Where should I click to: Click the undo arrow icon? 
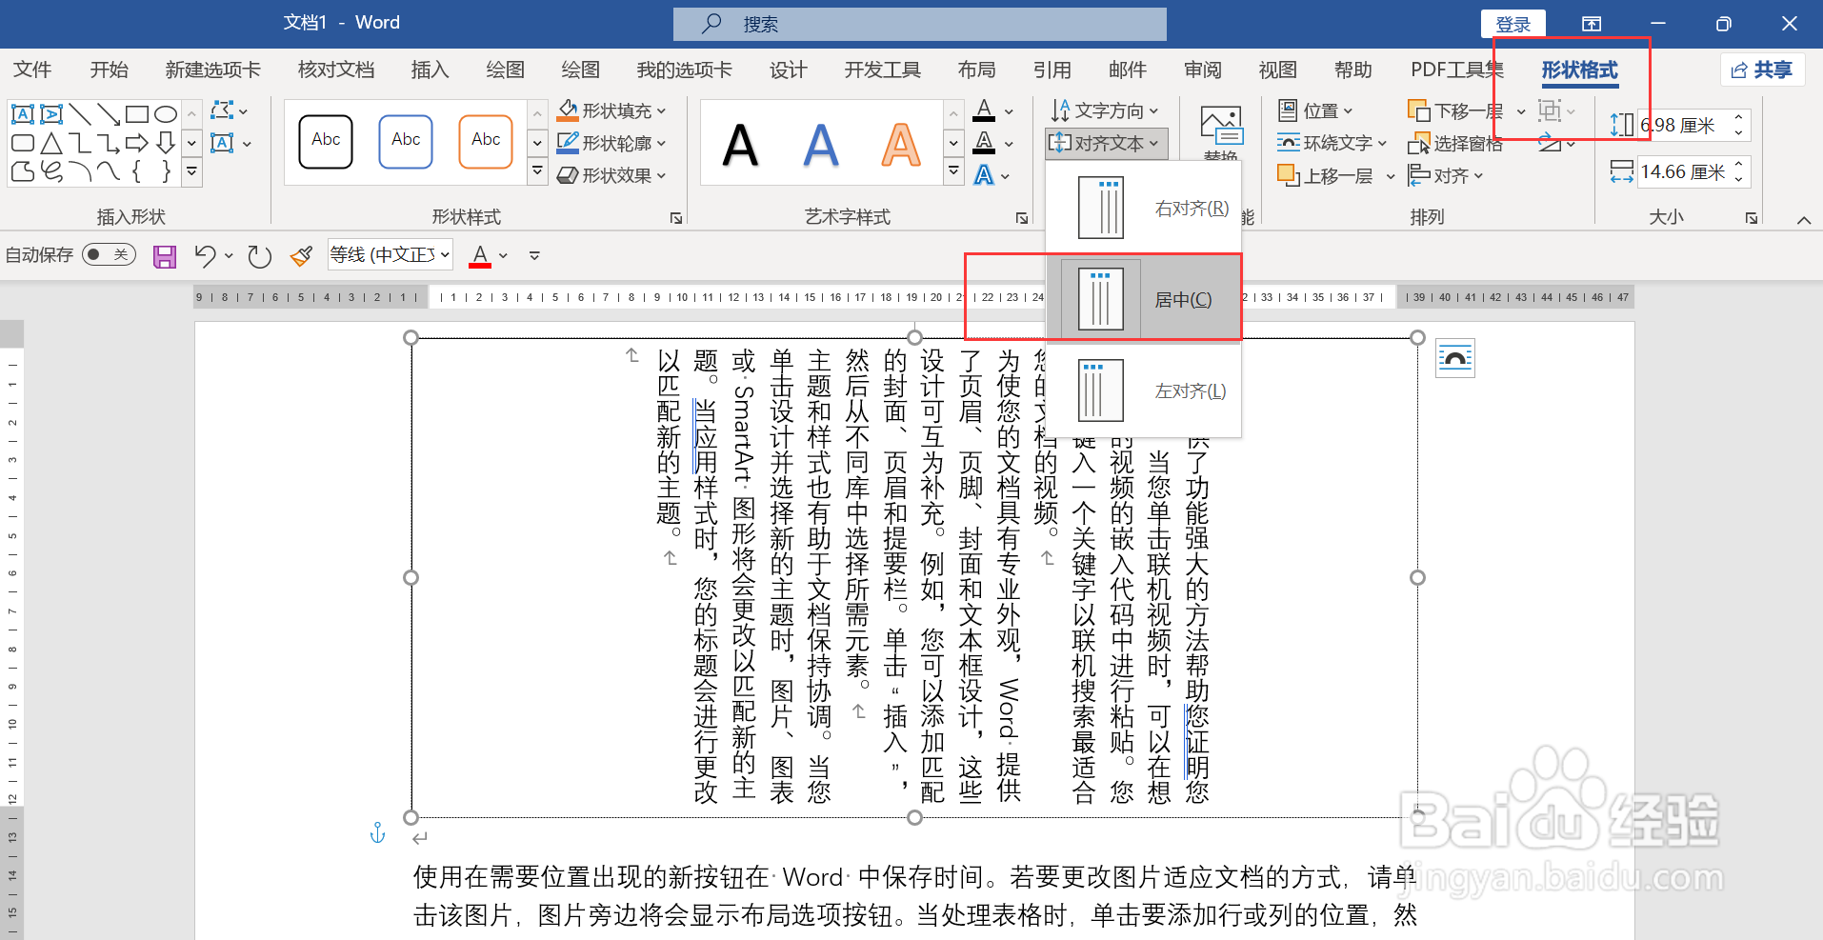pos(204,255)
